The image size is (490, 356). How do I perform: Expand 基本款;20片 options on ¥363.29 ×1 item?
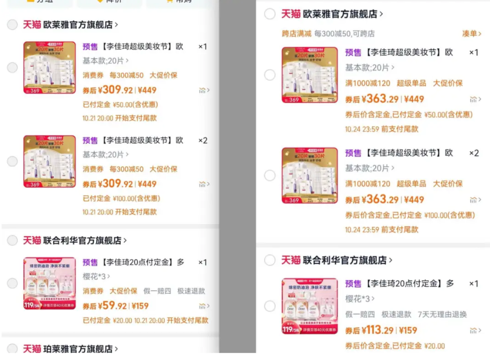click(370, 68)
